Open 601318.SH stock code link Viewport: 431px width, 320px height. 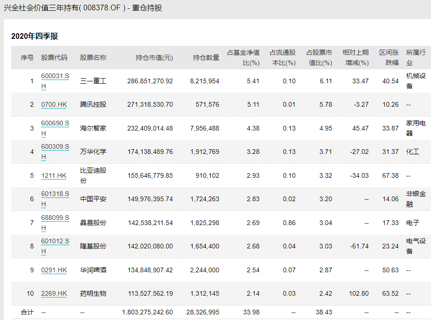pyautogui.click(x=55, y=194)
